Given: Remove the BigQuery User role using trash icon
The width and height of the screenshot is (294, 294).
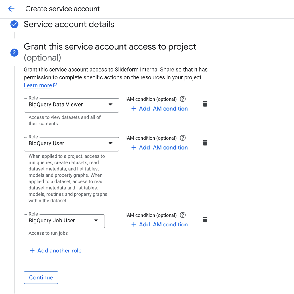Looking at the screenshot, I should (x=205, y=142).
